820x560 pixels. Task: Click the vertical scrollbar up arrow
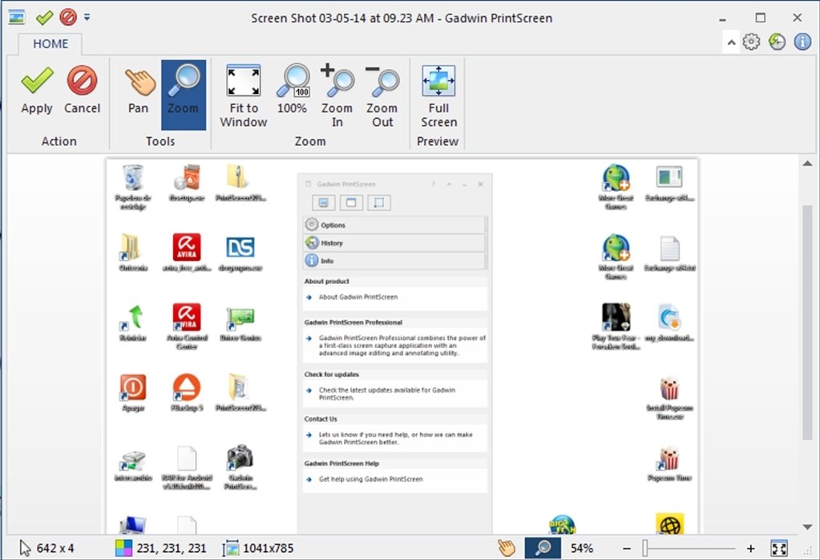point(807,164)
